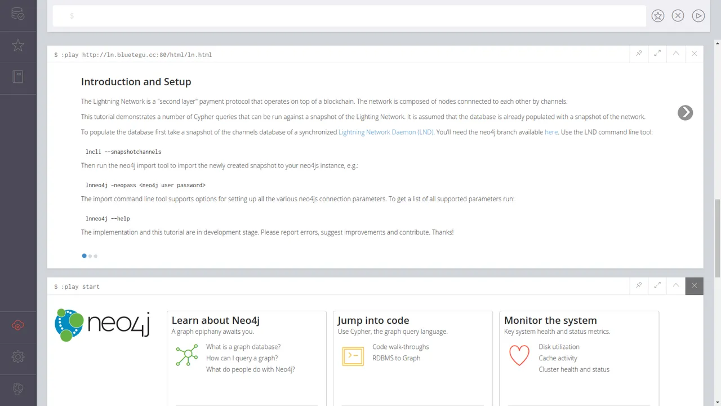Open 'What do people do with Neo4j?'
721x406 pixels.
251,369
